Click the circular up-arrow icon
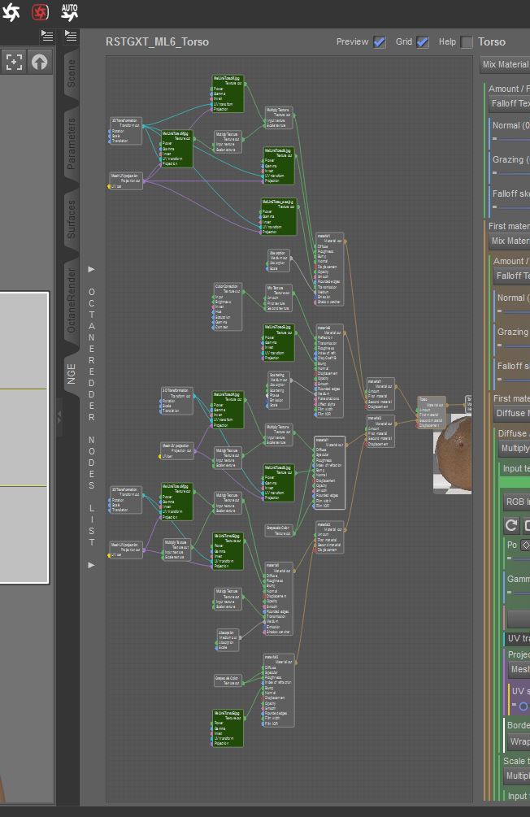The image size is (530, 817). coord(40,62)
